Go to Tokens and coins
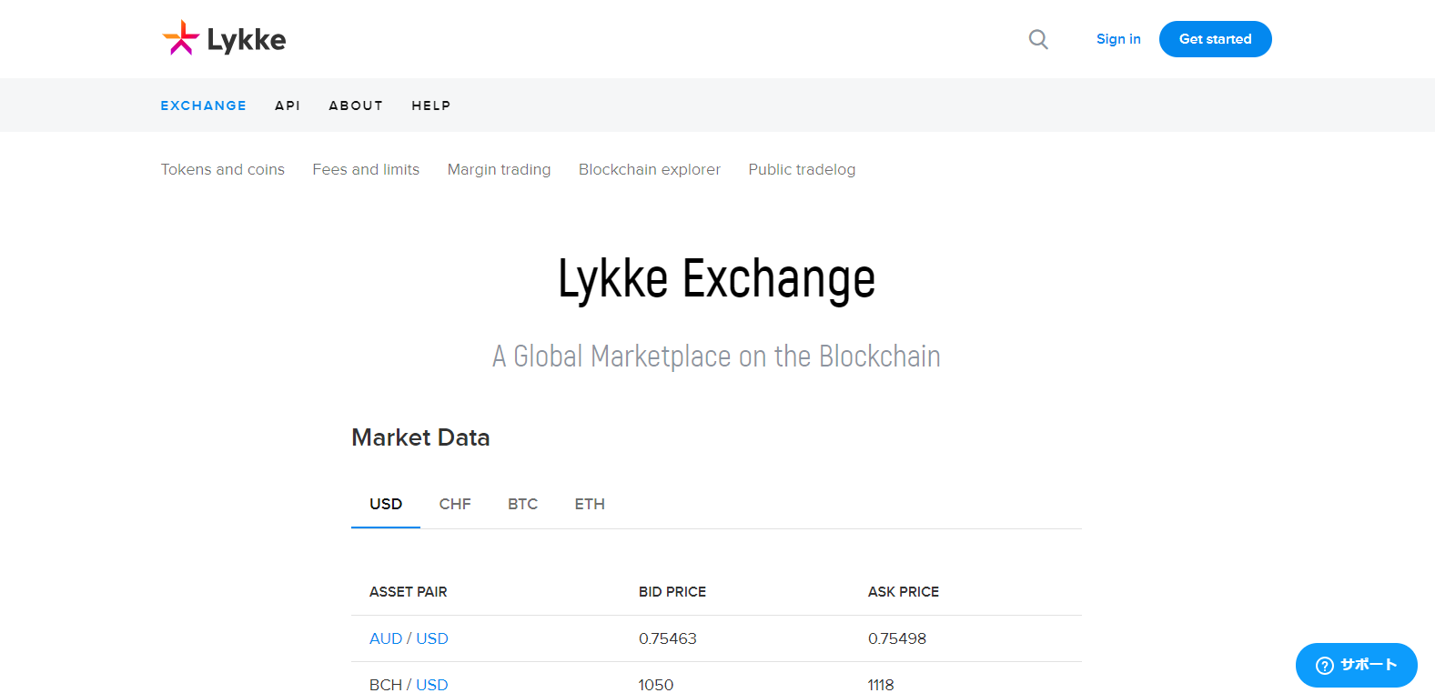1435x693 pixels. (x=223, y=169)
